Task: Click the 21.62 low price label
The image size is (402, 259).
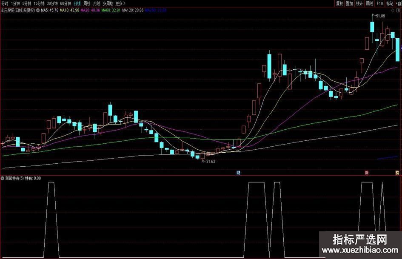Action: [x=211, y=162]
